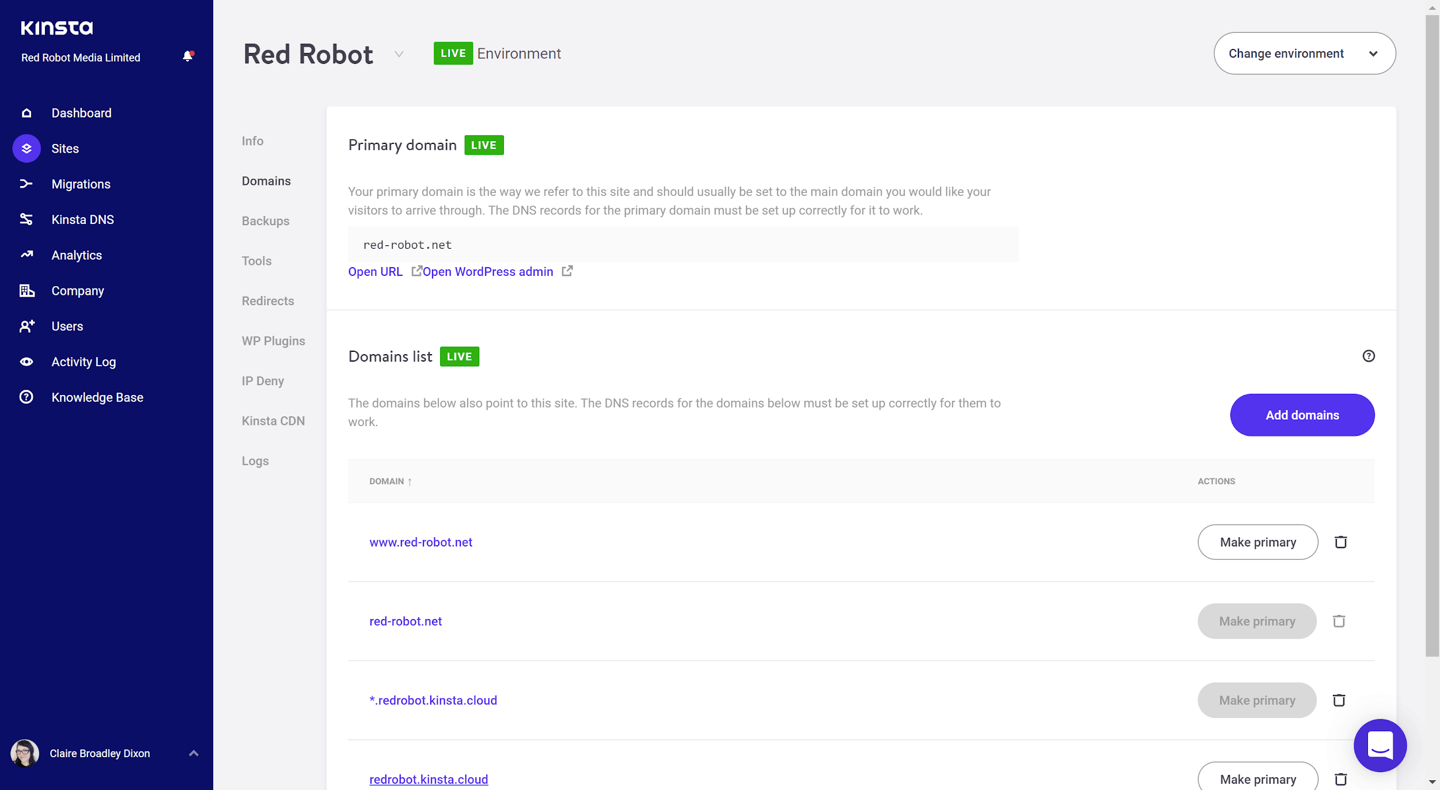Viewport: 1440px width, 790px height.
Task: Click the Analytics trend icon
Action: click(26, 255)
